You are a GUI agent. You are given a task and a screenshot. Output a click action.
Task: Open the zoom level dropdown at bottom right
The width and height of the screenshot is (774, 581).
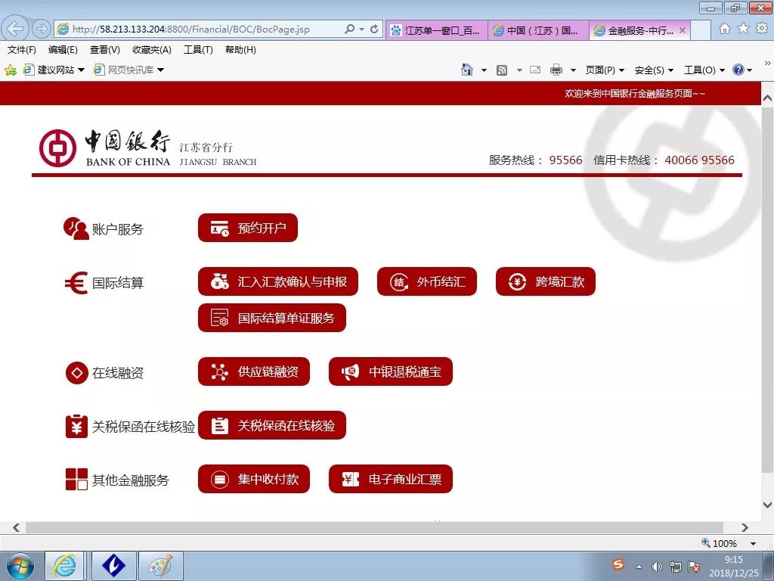coord(751,543)
